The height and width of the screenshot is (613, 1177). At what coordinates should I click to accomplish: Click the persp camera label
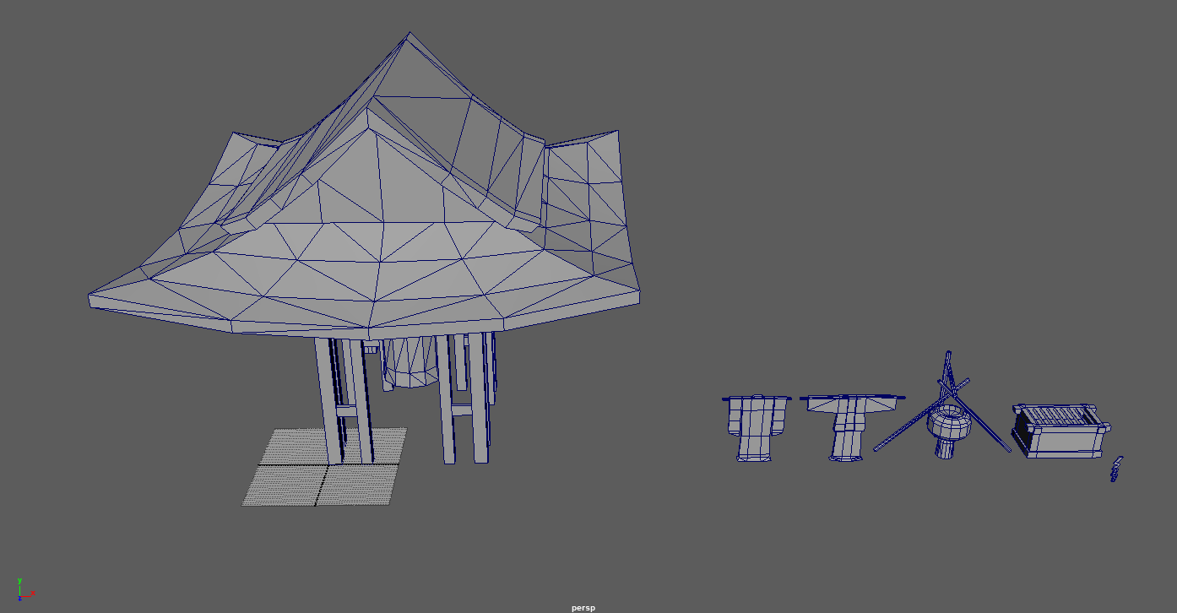tap(583, 606)
